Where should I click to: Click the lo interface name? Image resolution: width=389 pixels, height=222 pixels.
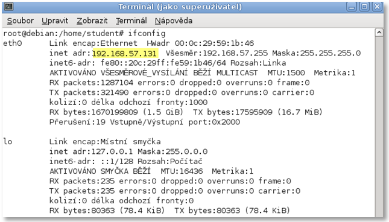[x=8, y=142]
